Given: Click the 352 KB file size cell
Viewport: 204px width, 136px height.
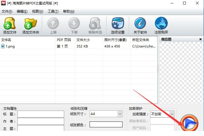Looking at the screenshot, I should click(x=82, y=46).
